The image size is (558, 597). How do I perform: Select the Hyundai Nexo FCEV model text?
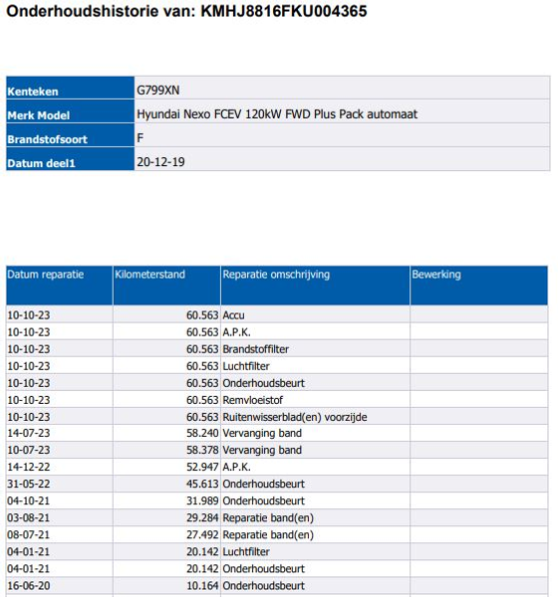pos(277,113)
